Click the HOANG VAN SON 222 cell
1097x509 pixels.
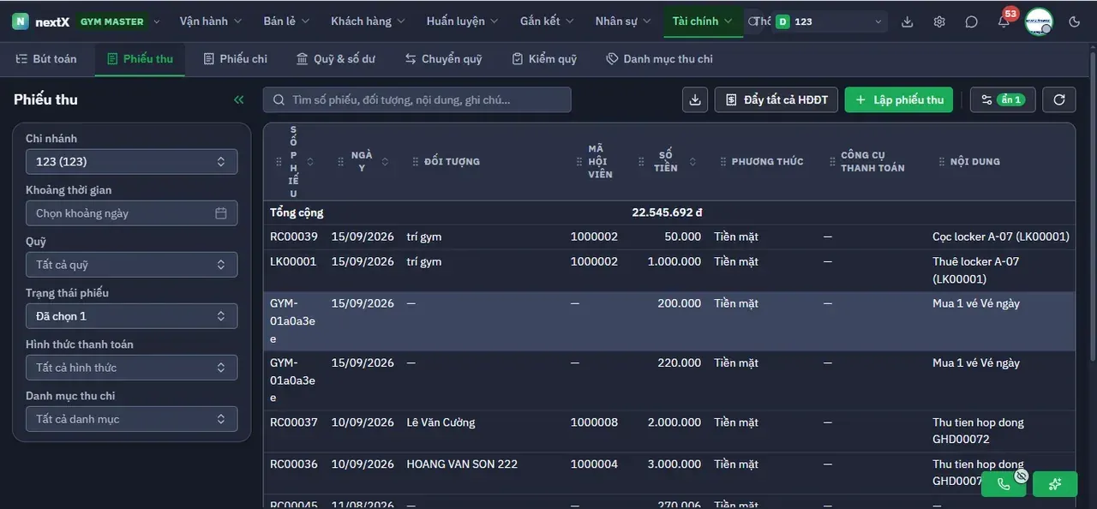click(x=462, y=464)
